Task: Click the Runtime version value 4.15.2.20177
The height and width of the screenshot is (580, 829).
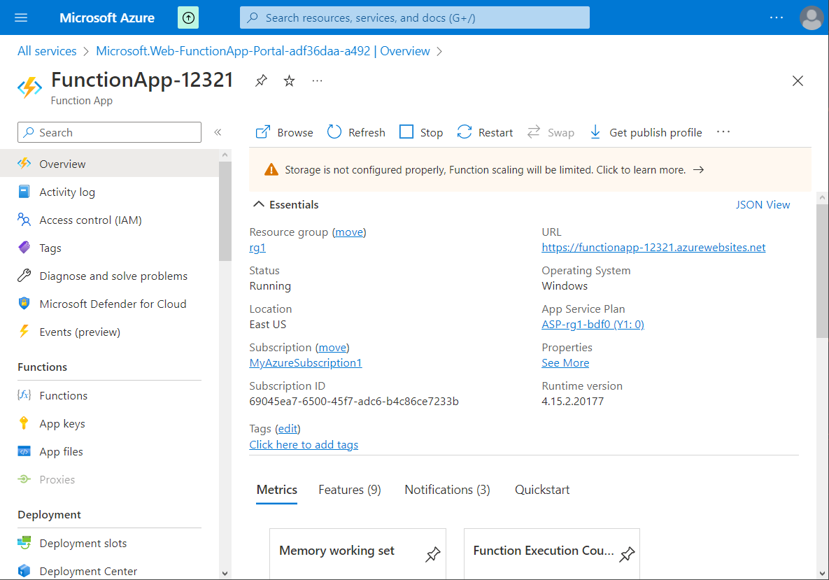Action: click(572, 402)
